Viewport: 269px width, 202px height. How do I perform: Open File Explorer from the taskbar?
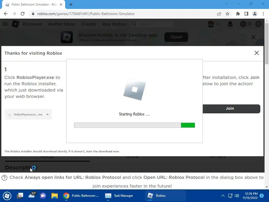click(55, 196)
